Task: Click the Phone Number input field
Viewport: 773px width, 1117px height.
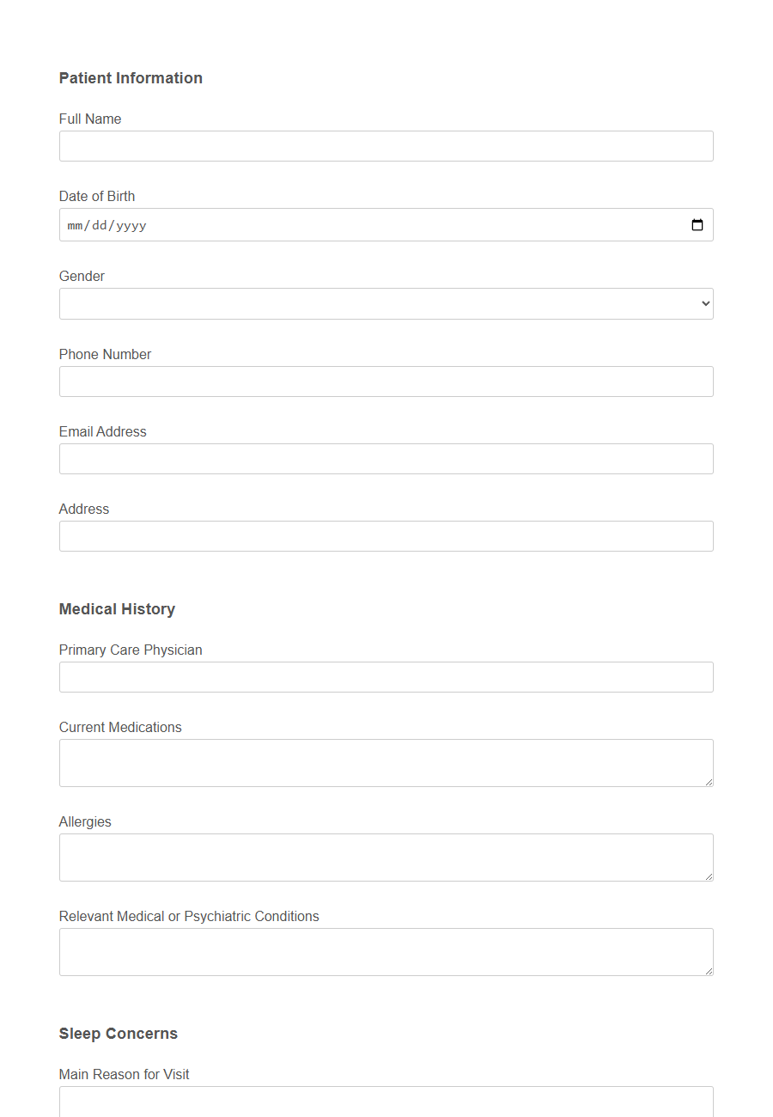Action: (x=386, y=381)
